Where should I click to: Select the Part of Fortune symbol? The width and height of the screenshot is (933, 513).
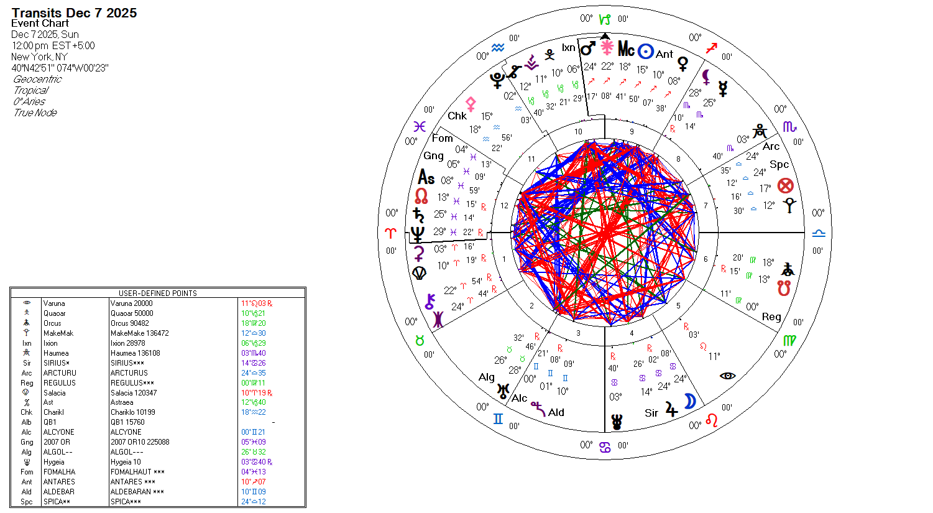click(x=786, y=185)
